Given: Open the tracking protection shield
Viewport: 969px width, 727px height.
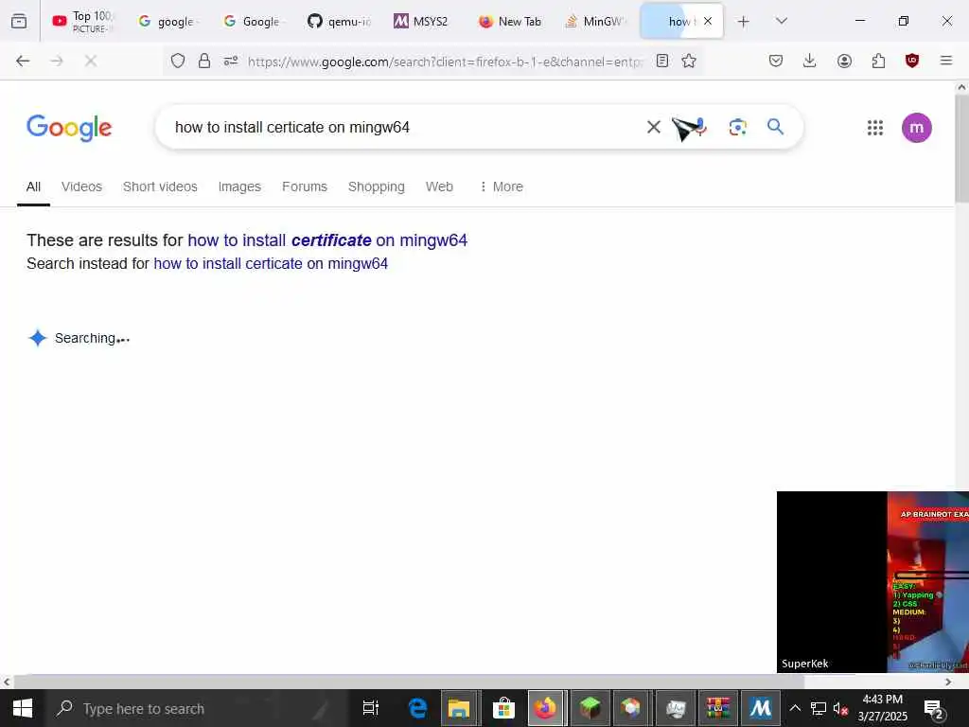Looking at the screenshot, I should click(x=178, y=61).
